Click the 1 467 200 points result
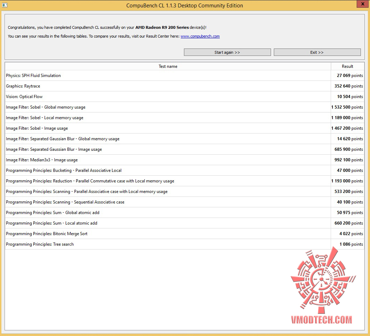 tap(347, 128)
